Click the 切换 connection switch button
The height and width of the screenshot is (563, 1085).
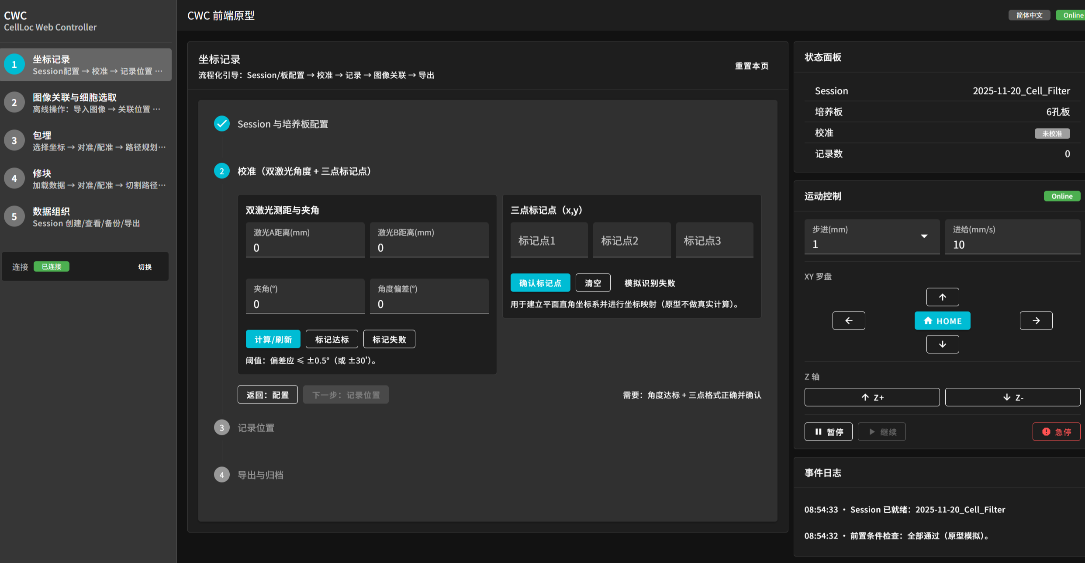145,267
